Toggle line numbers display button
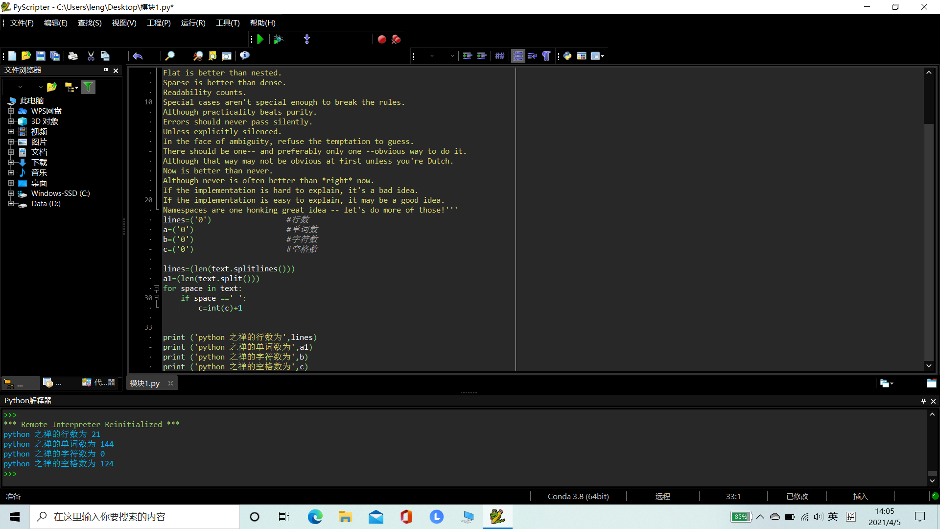940x529 pixels. 518,56
